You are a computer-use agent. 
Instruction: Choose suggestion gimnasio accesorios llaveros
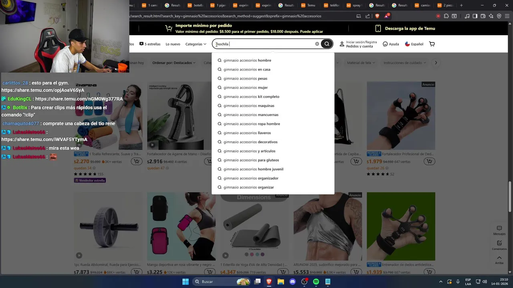pos(273,133)
